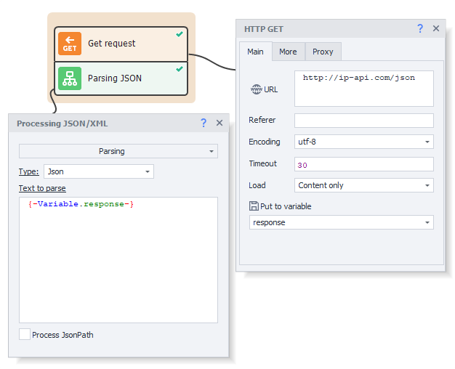The height and width of the screenshot is (369, 455).
Task: Close the HTTP GET dialog
Action: (x=436, y=28)
